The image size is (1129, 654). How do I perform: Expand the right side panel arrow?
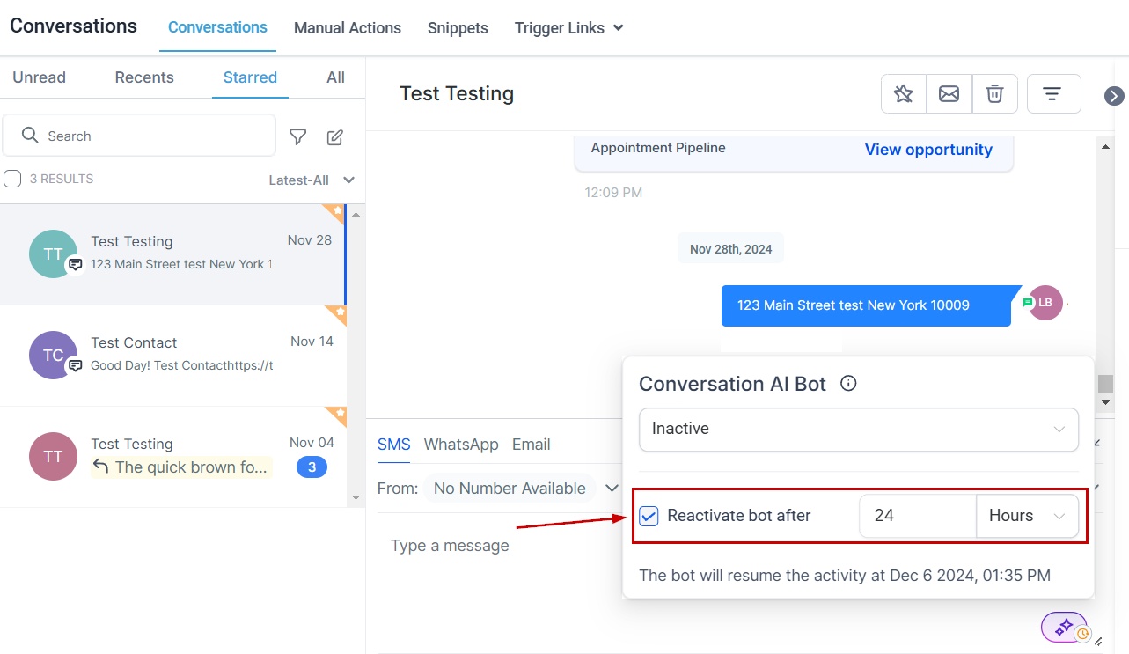[1114, 96]
